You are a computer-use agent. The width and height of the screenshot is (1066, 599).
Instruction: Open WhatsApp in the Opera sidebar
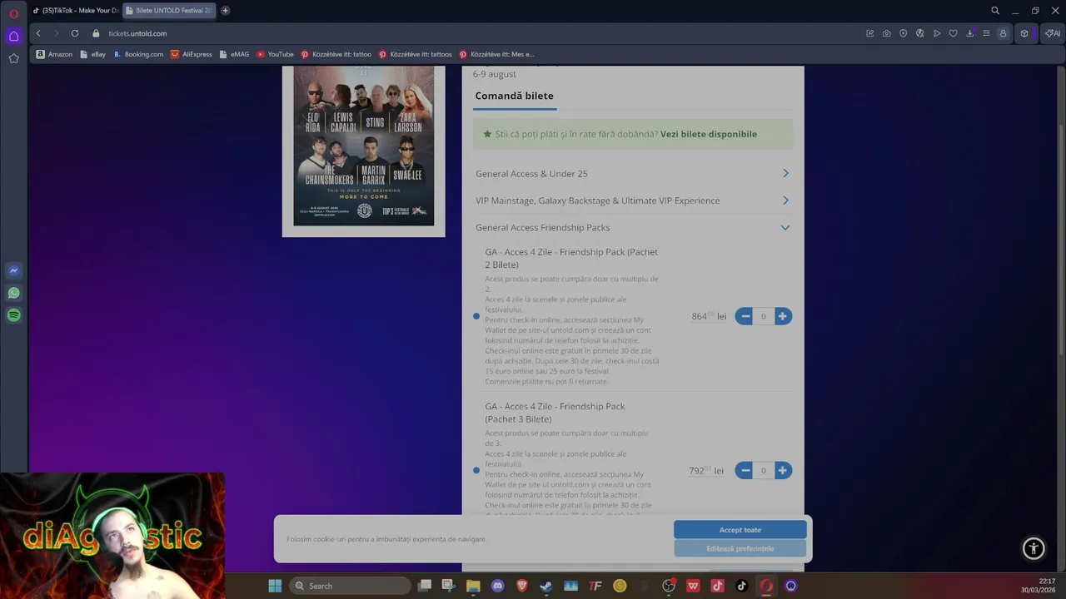pyautogui.click(x=13, y=293)
